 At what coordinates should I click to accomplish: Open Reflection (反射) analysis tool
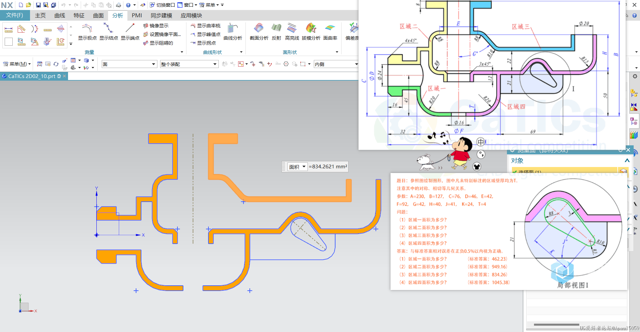click(276, 32)
